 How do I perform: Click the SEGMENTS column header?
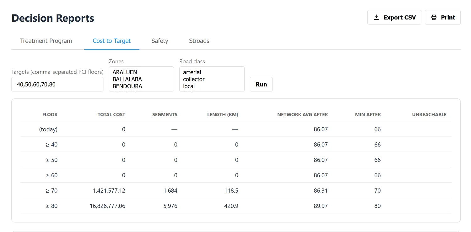[165, 115]
